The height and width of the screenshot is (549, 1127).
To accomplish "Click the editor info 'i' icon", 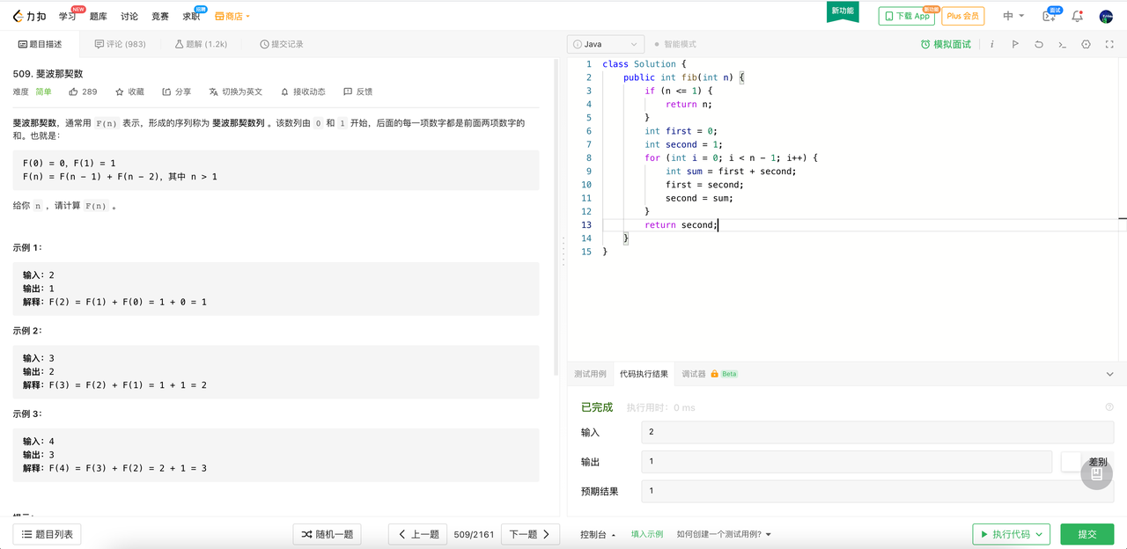I will pos(992,44).
